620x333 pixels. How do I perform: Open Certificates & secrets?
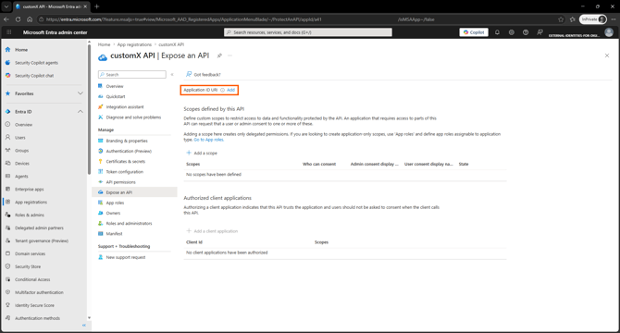(126, 162)
